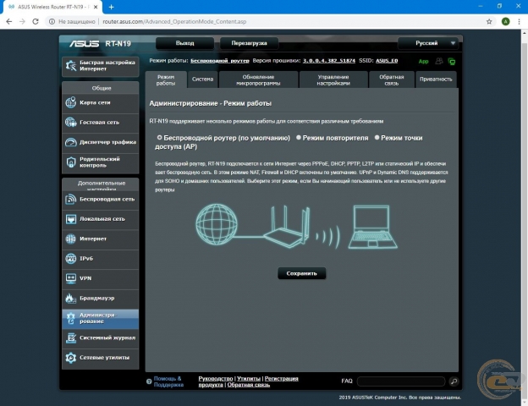The height and width of the screenshot is (406, 528).
Task: Click the Выход logout button
Action: point(184,43)
